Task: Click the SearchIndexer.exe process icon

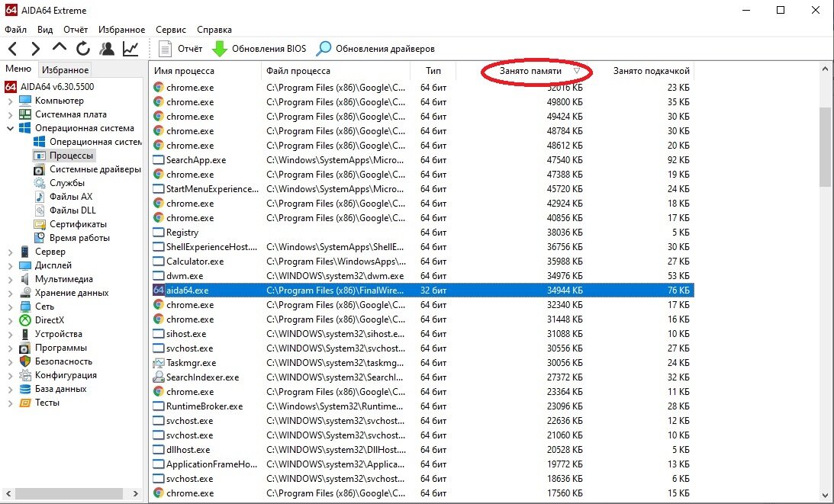Action: tap(159, 377)
